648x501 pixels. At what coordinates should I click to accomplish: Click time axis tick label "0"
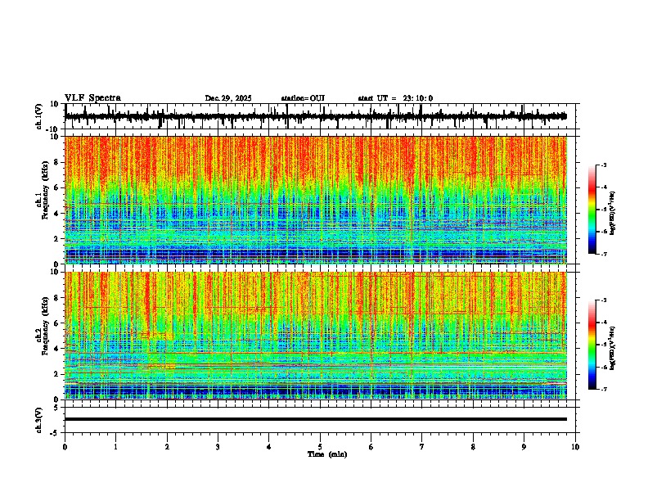[65, 447]
